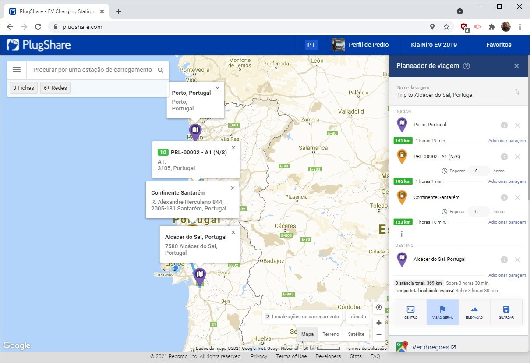Expand the three-dot options below Continente Santarém

tap(402, 234)
